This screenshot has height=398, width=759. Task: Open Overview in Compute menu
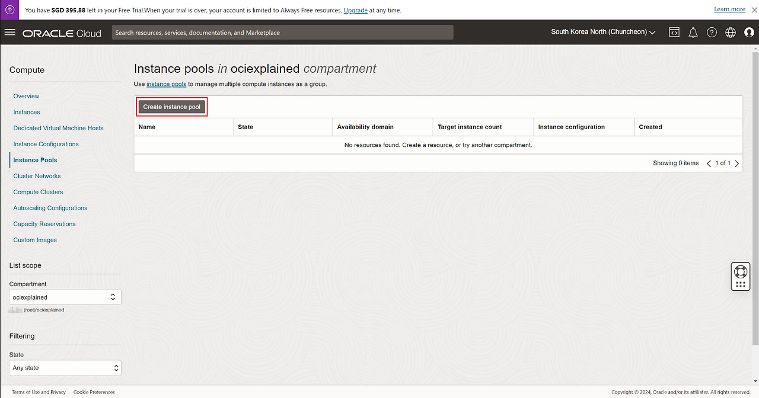tap(26, 96)
